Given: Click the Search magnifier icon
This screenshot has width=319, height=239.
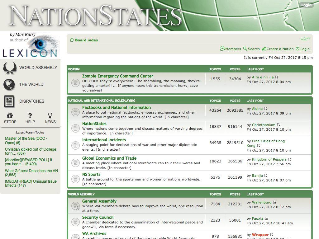Looking at the screenshot, I should click(x=245, y=49).
